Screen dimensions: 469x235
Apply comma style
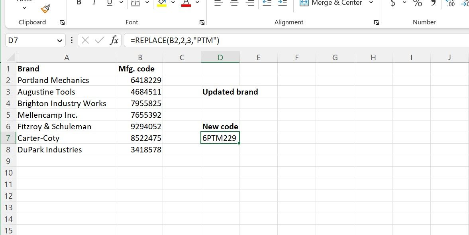pyautogui.click(x=433, y=3)
